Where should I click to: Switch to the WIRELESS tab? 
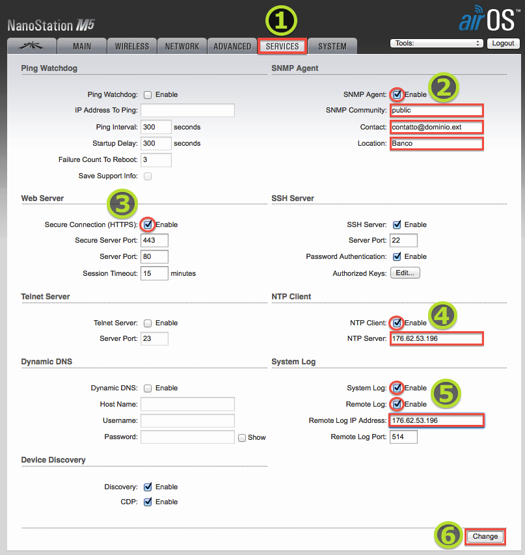[132, 46]
